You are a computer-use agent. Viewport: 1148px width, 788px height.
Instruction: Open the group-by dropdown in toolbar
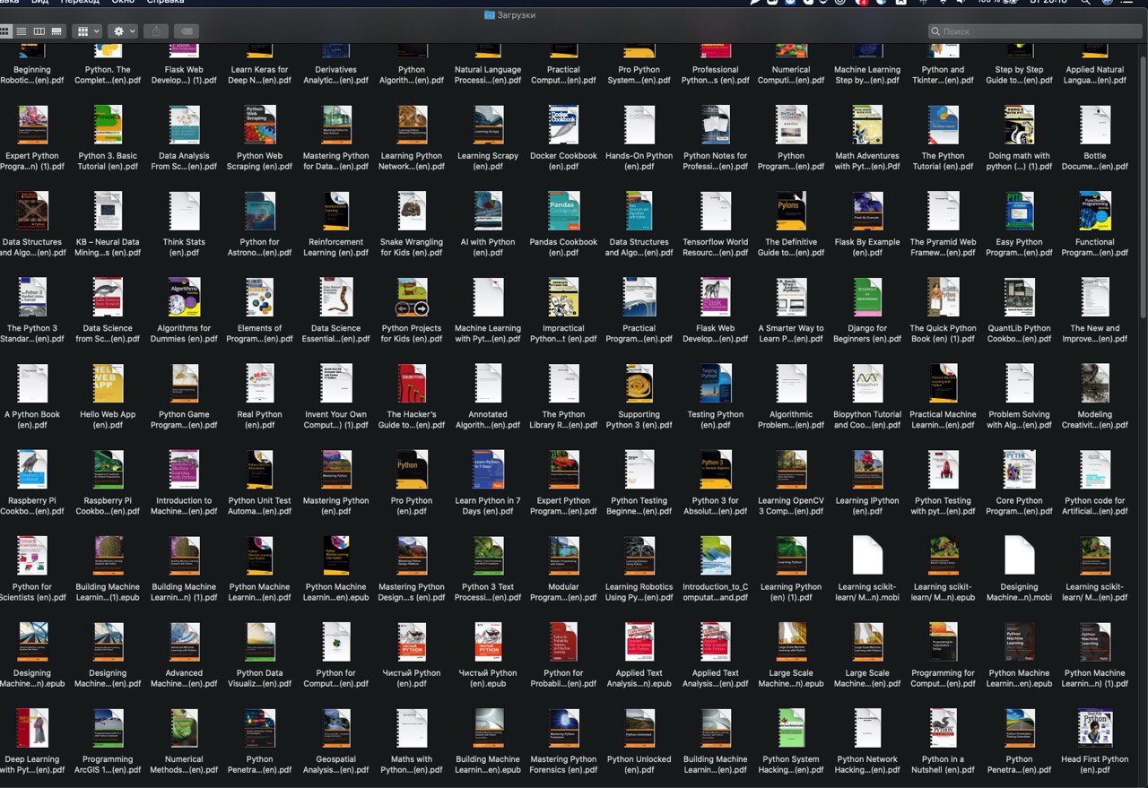pyautogui.click(x=87, y=31)
